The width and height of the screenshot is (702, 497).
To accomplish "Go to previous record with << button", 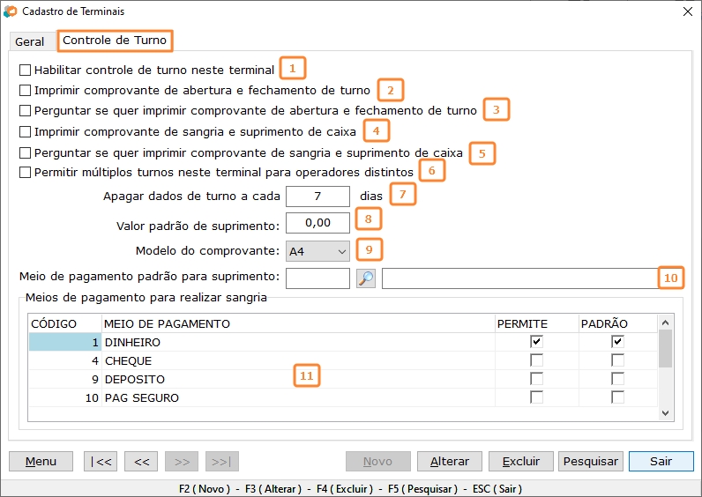I will [141, 461].
